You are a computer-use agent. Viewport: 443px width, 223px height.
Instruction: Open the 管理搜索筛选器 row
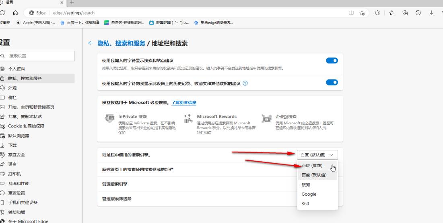220,199
